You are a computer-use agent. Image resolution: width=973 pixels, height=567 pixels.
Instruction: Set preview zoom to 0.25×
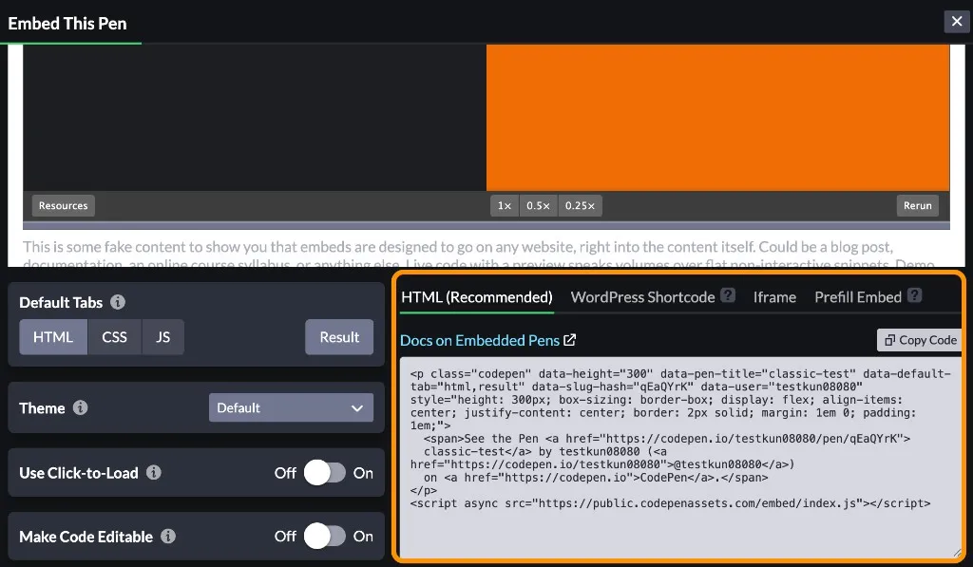(580, 205)
